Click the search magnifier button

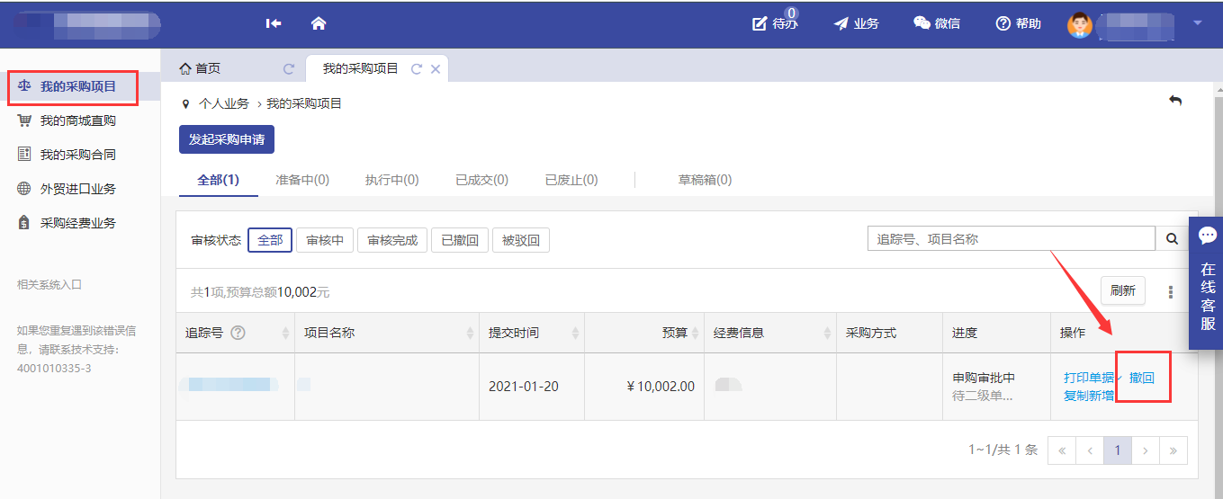tap(1172, 238)
